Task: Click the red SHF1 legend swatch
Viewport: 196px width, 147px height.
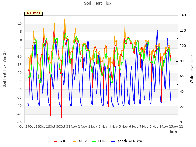Action: coord(55,141)
